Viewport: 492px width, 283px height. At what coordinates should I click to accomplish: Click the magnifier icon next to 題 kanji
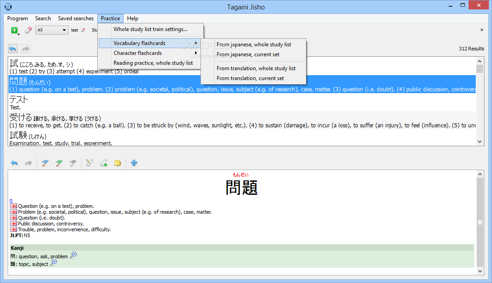[54, 263]
